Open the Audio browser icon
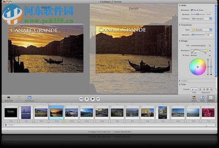The width and height of the screenshot is (219, 148). [x=203, y=98]
